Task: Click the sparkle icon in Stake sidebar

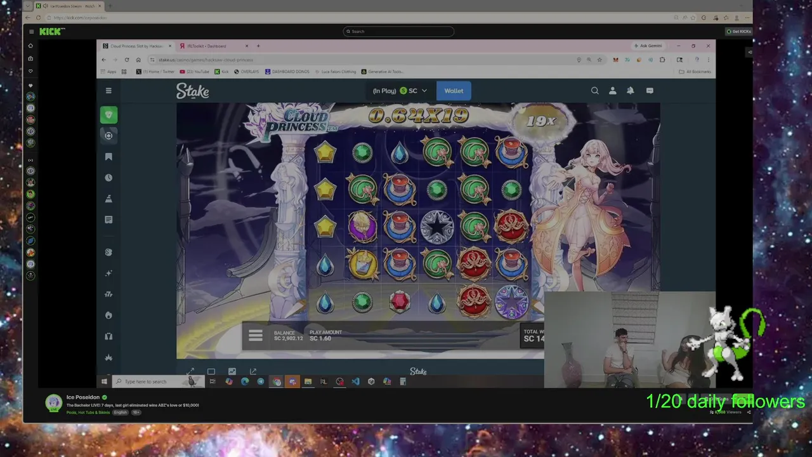Action: point(108,273)
